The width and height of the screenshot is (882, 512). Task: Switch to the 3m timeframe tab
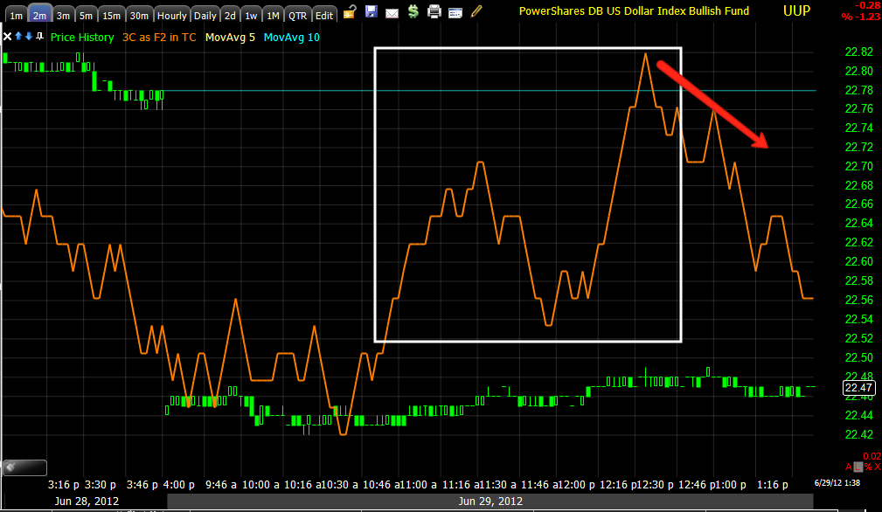[63, 15]
